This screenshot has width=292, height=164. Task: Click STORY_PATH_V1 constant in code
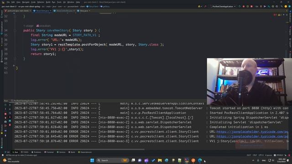pos(84,35)
